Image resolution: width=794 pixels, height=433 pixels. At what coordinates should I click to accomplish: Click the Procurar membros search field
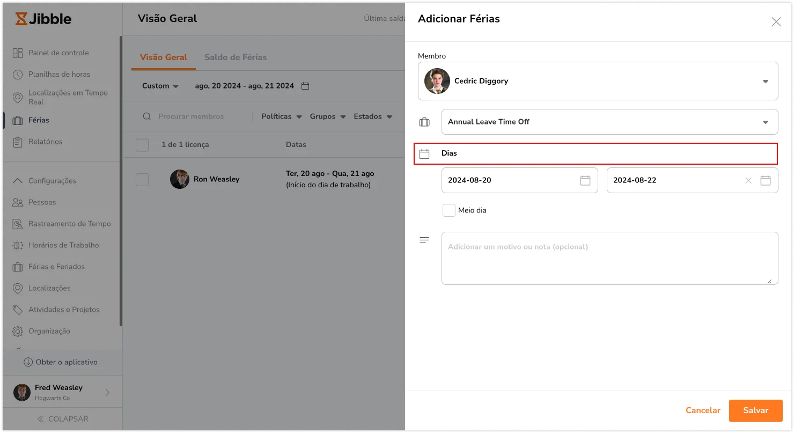191,116
